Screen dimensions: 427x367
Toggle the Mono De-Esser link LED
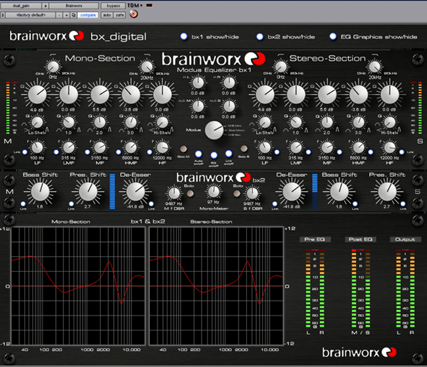tap(151, 204)
